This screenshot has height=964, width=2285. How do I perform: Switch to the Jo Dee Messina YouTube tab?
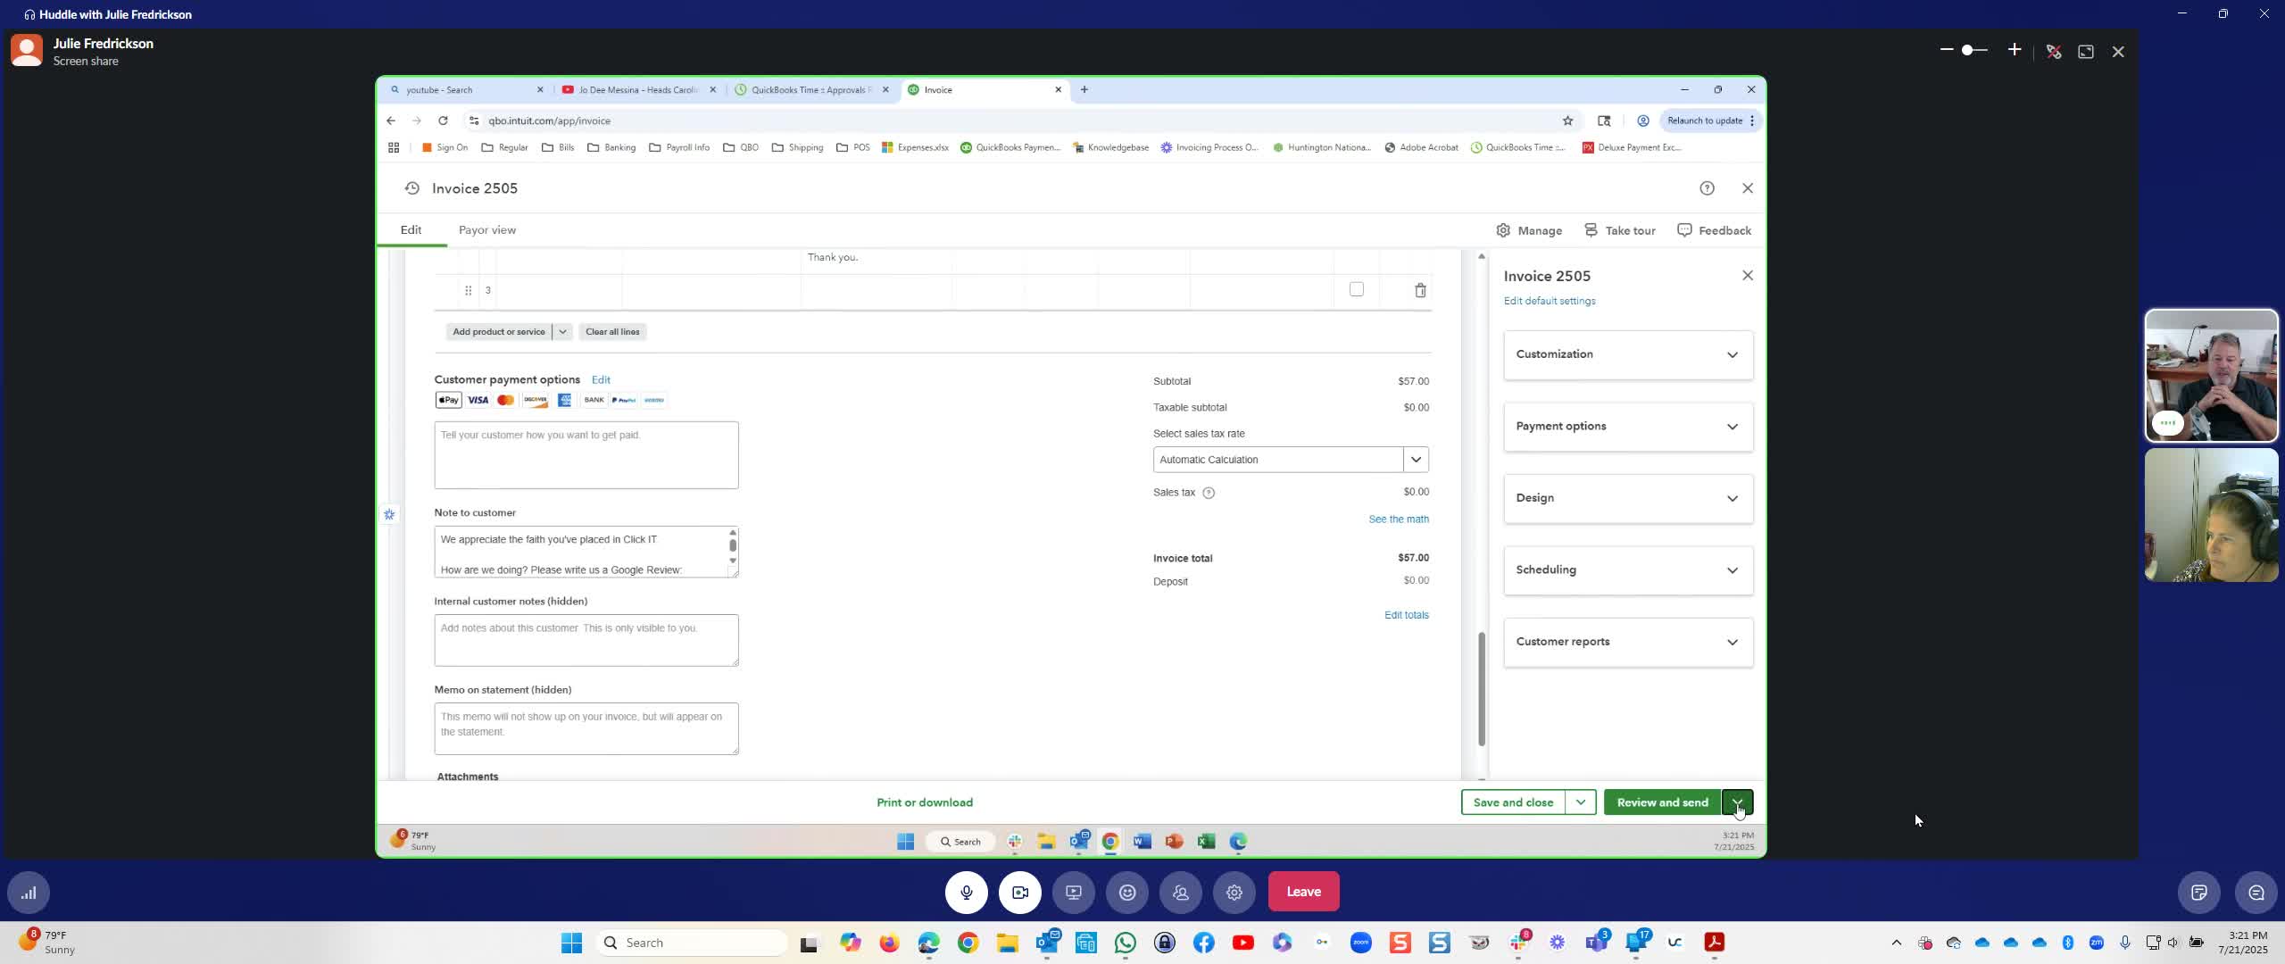[639, 89]
